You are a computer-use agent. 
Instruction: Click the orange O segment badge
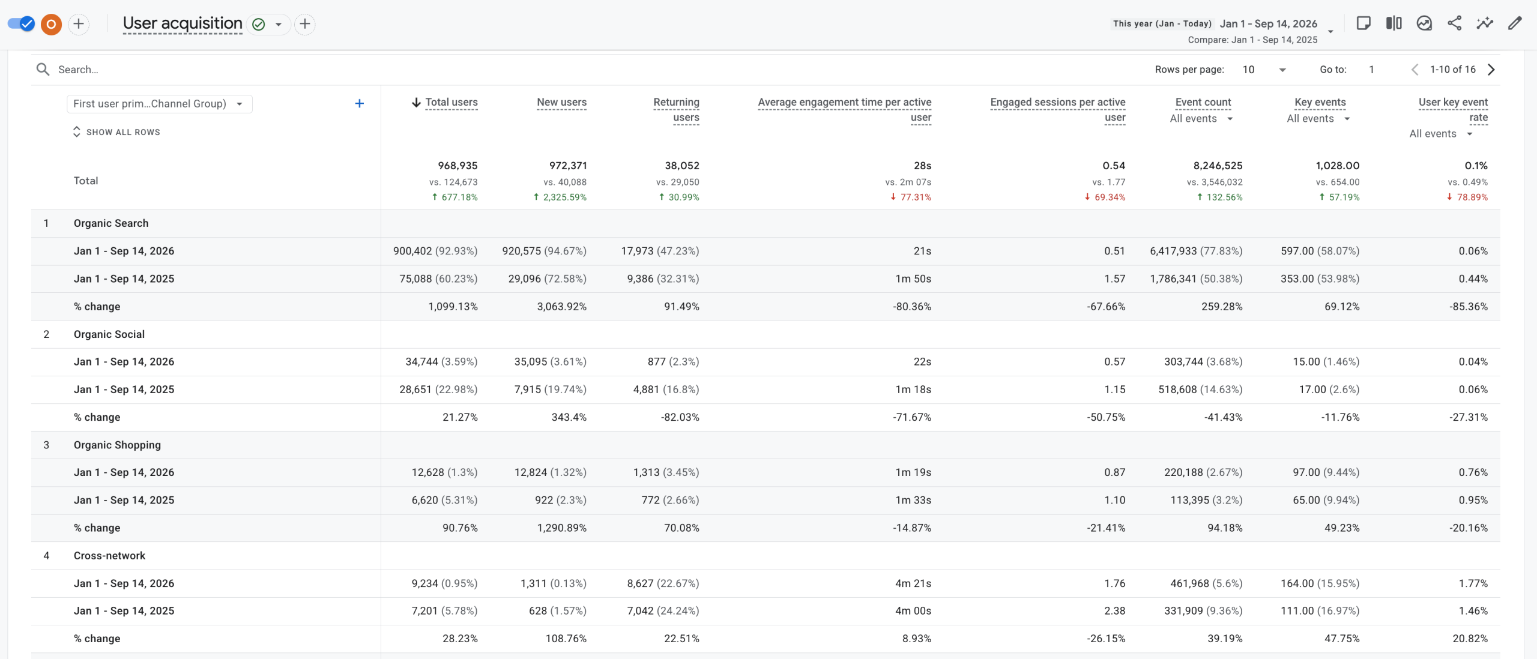point(51,24)
